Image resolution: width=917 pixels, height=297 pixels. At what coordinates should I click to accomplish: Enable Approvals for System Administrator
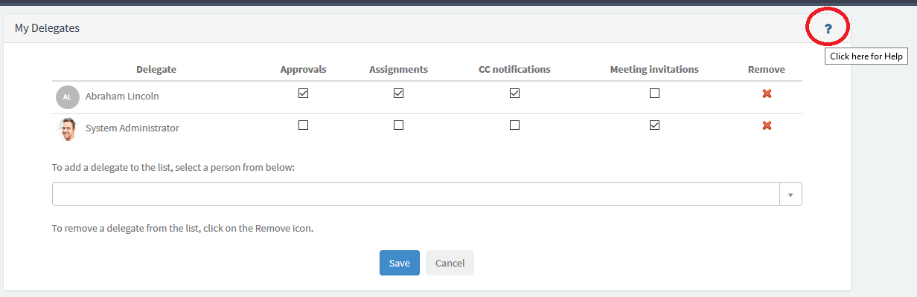click(303, 125)
